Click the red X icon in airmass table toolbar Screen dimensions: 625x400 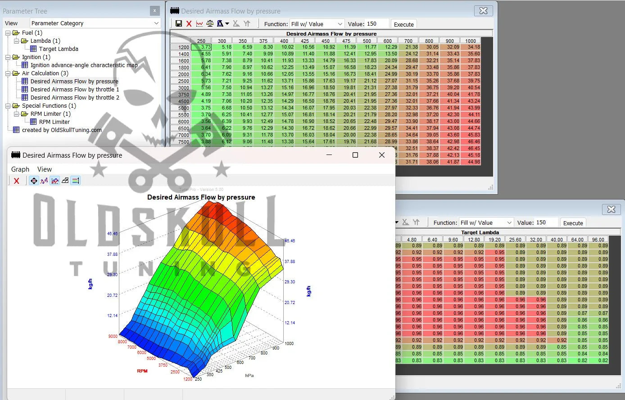189,24
